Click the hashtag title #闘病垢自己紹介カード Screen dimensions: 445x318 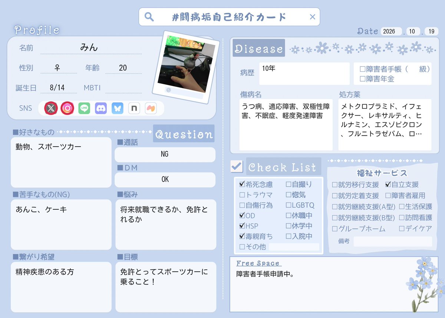tap(230, 17)
